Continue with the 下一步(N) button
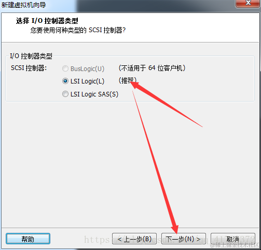Image resolution: width=261 pixels, height=250 pixels. (184, 239)
